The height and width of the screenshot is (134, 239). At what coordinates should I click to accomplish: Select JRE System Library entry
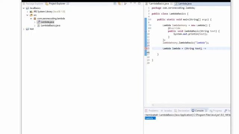tap(49, 12)
